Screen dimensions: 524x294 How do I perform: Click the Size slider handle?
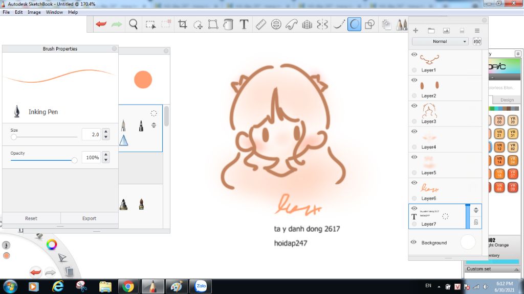click(14, 137)
